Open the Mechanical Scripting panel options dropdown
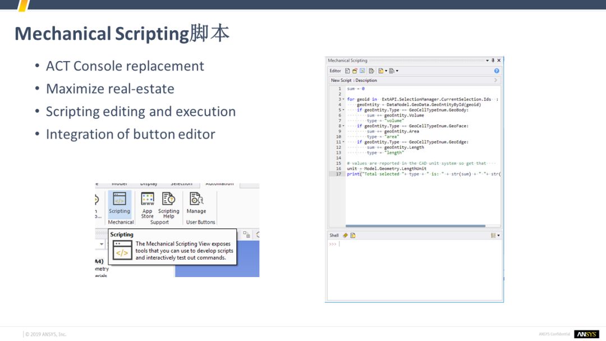 point(487,61)
